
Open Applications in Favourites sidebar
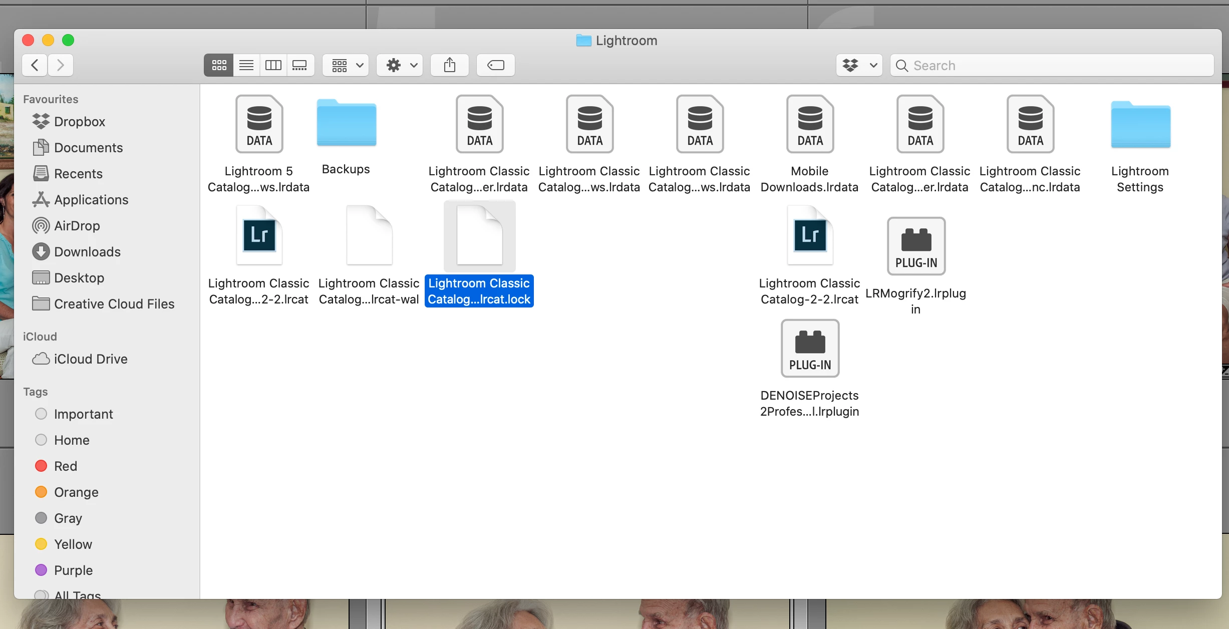(x=91, y=200)
